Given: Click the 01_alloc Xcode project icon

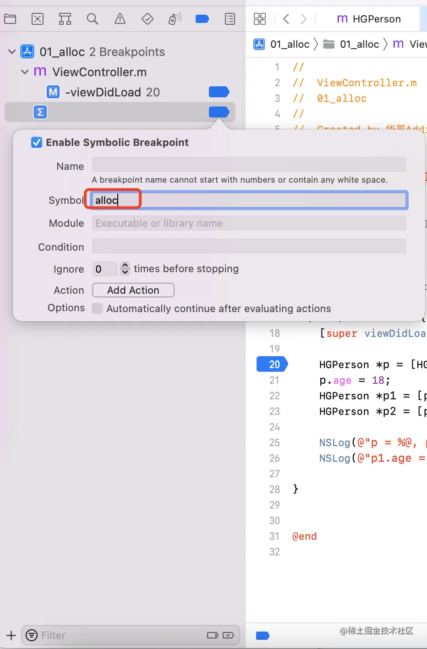Looking at the screenshot, I should pyautogui.click(x=27, y=51).
